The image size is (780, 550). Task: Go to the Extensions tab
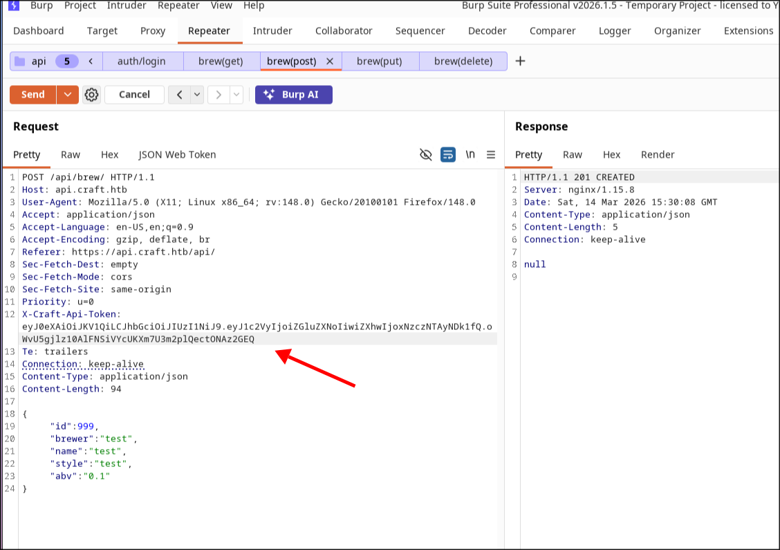pos(749,31)
